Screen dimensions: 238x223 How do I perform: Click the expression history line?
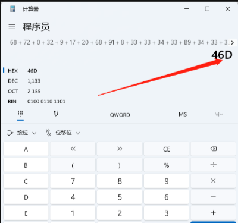(x=120, y=42)
